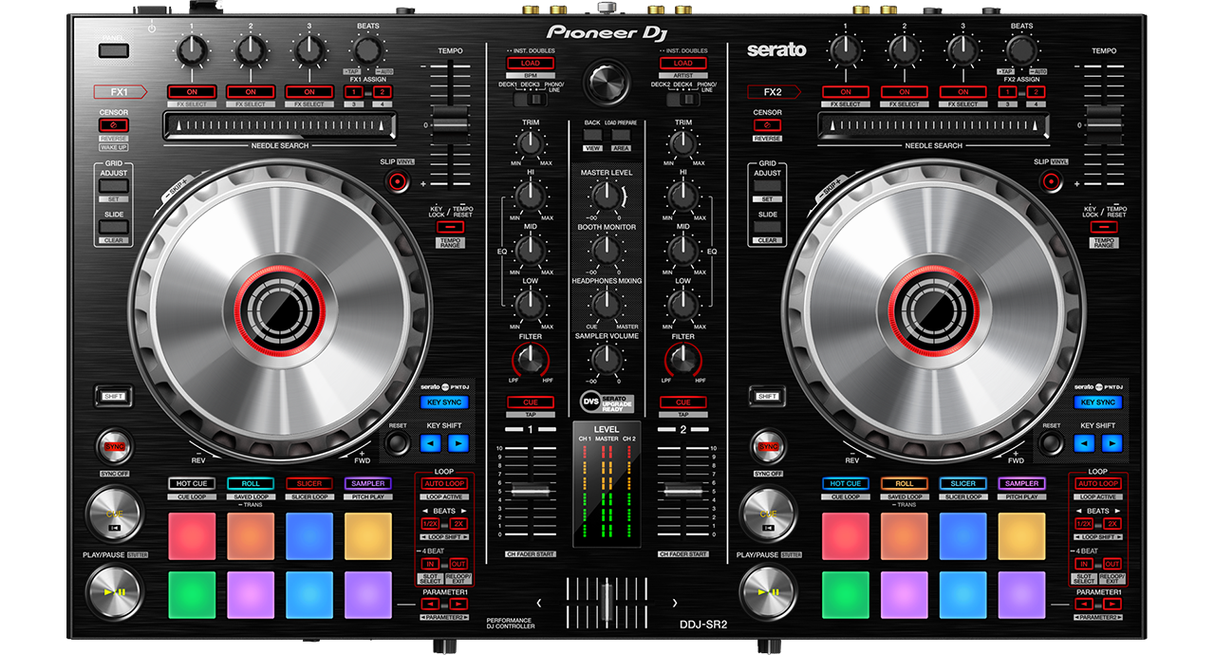Click the left deck Key Shift right arrow
Viewport: 1215px width, 655px height.
coord(458,443)
